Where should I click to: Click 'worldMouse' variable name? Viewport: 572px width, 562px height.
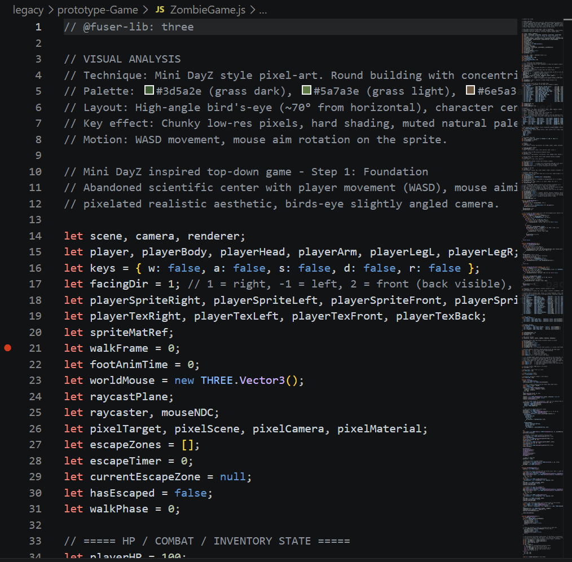122,380
